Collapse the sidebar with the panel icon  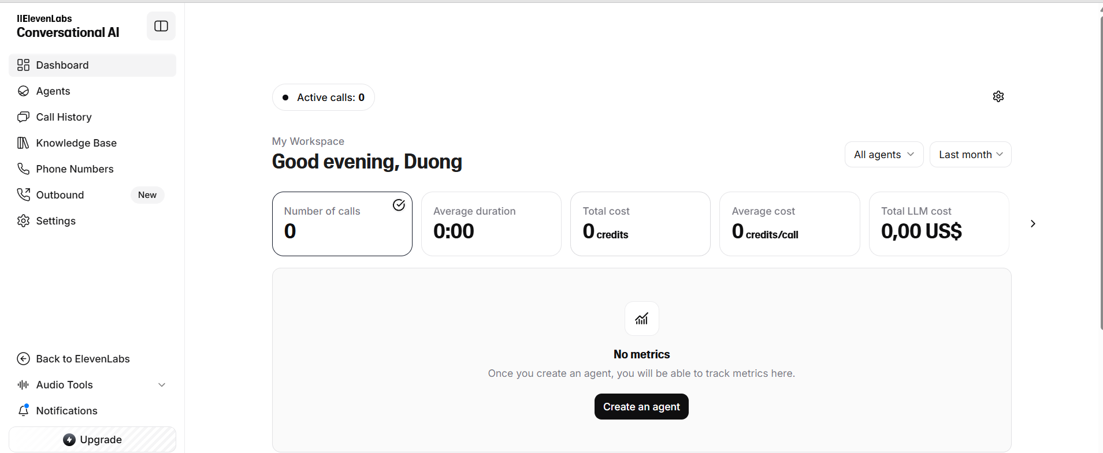click(161, 26)
